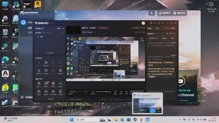This screenshot has width=219, height=123.
Task: Click the Windows taskbar search box
Action: coord(91,120)
